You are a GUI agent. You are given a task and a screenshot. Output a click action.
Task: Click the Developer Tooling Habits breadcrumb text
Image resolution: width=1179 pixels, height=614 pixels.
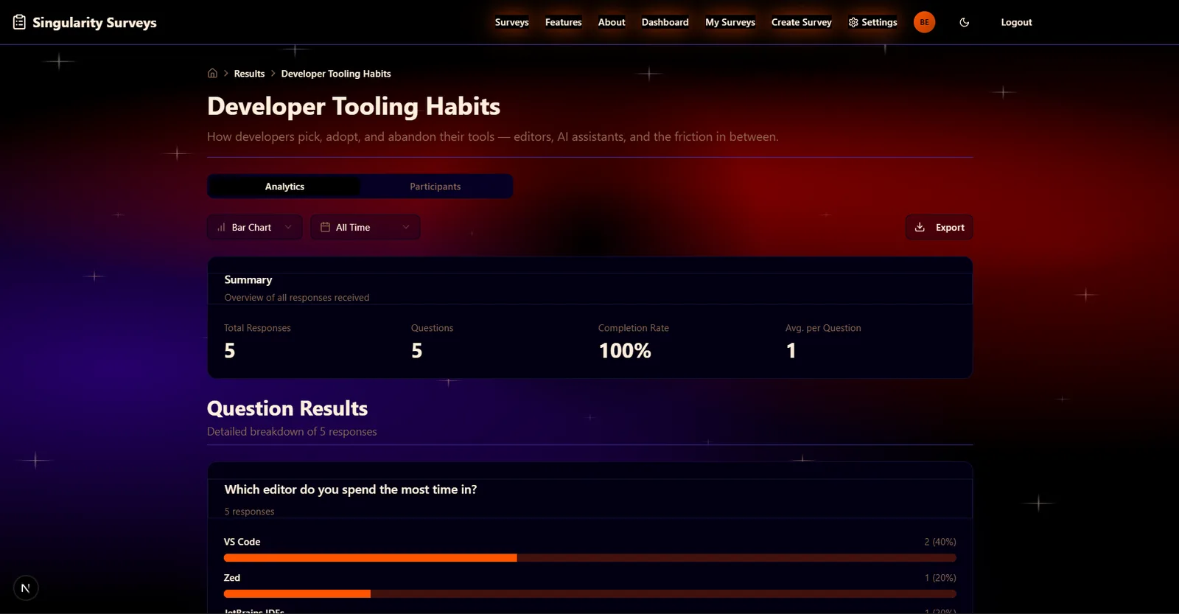[336, 74]
